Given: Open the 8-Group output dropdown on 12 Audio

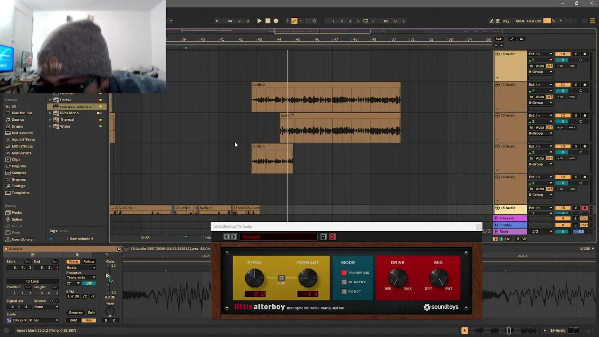Looking at the screenshot, I should pyautogui.click(x=541, y=133).
